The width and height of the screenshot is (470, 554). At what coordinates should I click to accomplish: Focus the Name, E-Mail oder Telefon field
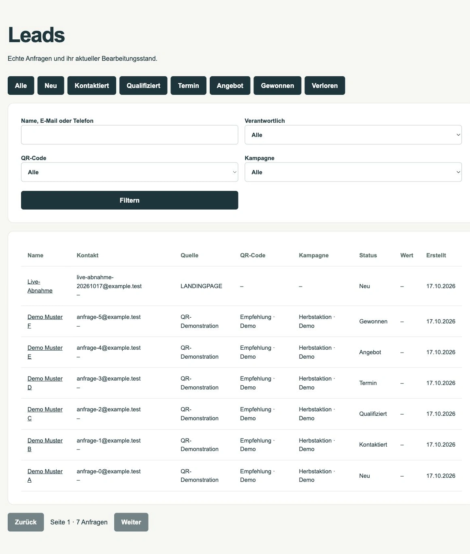tap(130, 135)
